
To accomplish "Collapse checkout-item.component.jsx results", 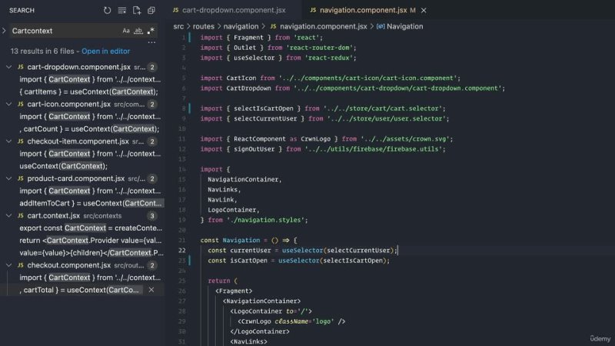I will [x=8, y=141].
